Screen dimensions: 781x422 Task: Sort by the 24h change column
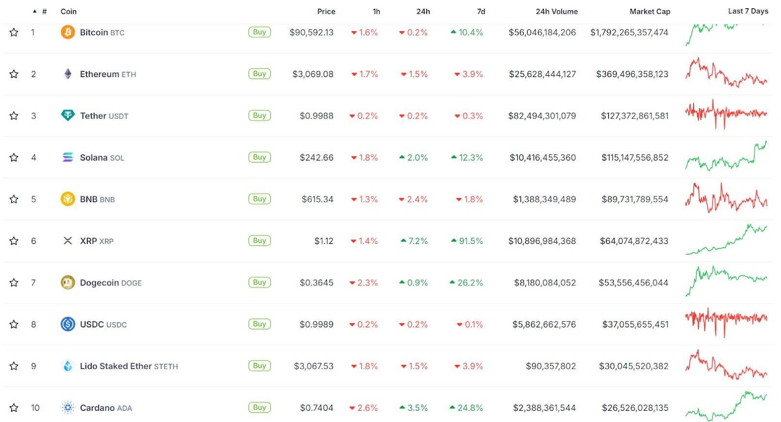(x=423, y=11)
